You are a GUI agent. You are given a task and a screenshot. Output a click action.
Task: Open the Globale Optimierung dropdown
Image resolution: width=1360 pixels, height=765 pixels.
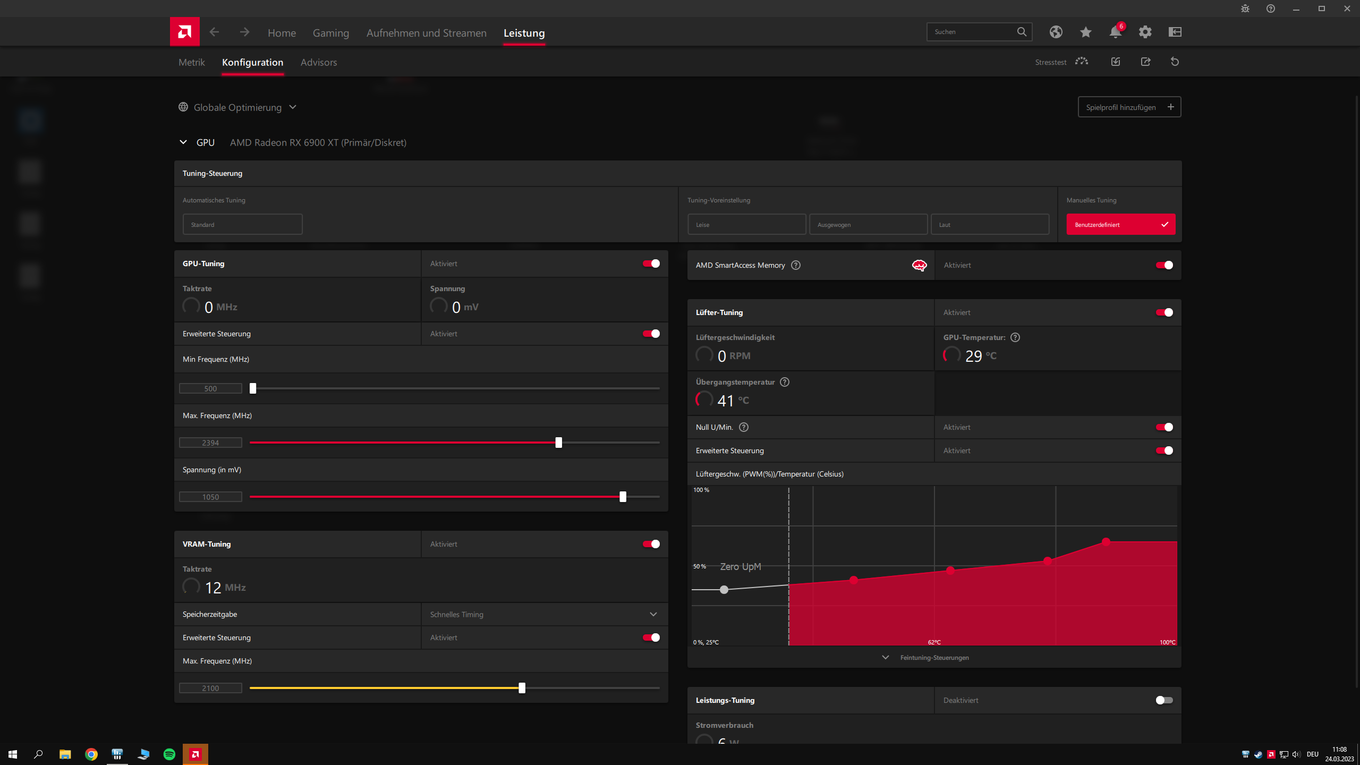(x=238, y=107)
